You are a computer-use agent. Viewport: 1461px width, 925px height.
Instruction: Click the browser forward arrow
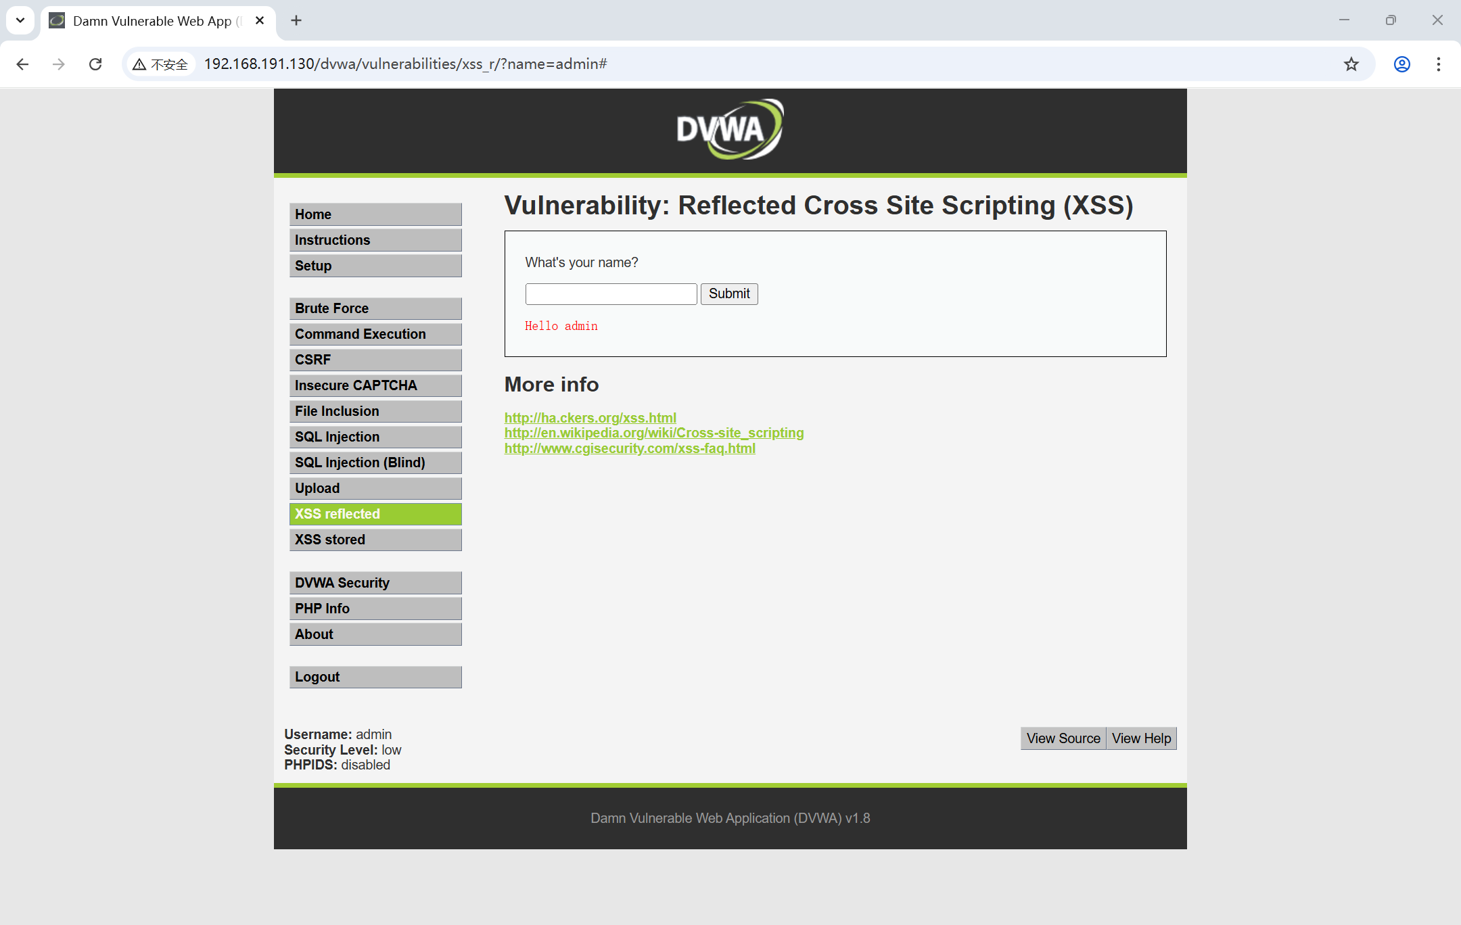[59, 64]
